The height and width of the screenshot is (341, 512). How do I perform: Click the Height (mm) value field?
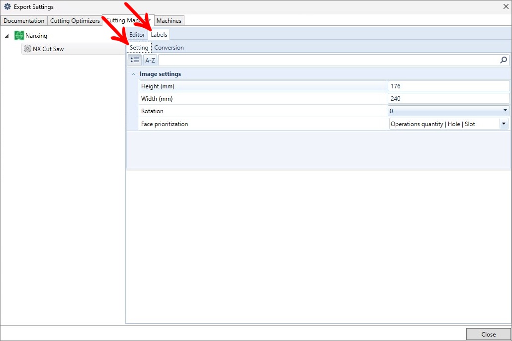(x=449, y=86)
